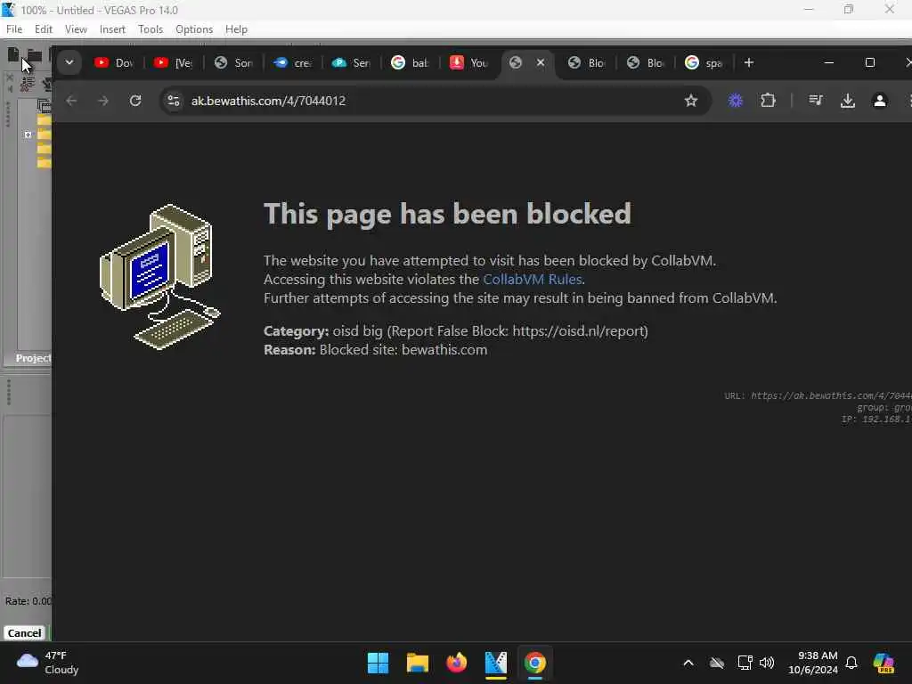The width and height of the screenshot is (912, 684).
Task: Switch to the Google 'spa' tab
Action: click(704, 63)
